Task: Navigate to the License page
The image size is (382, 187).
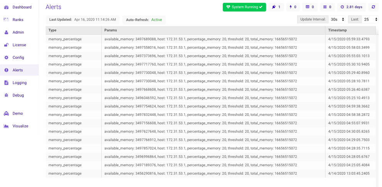Action: [19, 45]
